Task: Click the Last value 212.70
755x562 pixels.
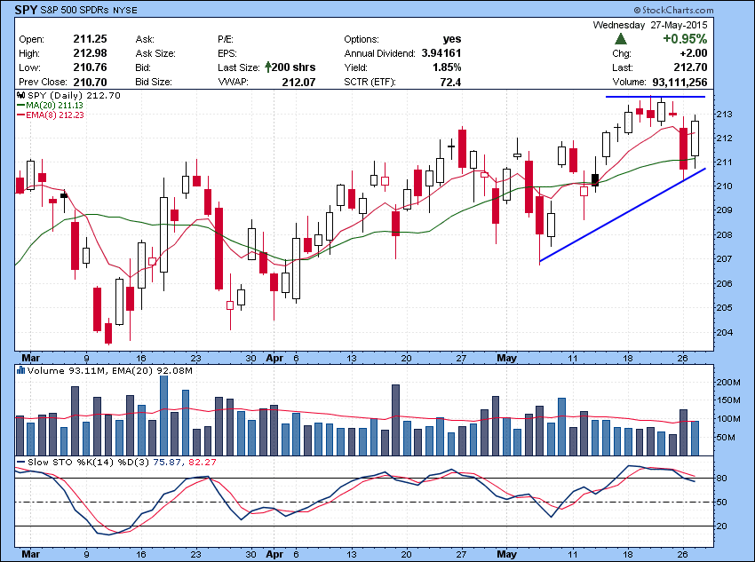Action: click(x=690, y=67)
